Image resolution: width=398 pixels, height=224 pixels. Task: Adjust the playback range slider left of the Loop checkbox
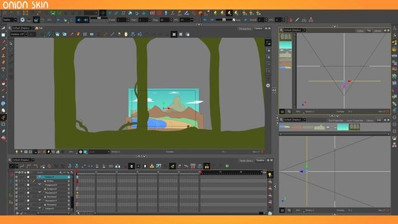click(x=224, y=19)
